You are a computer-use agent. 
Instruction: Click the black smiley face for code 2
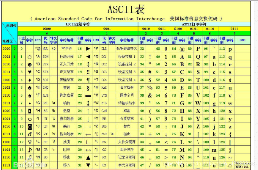30,65
